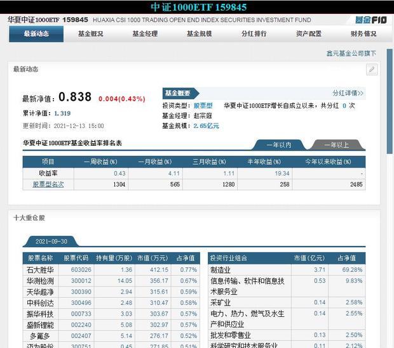Open the 资产配置 tab
This screenshot has height=348, width=394.
point(309,34)
